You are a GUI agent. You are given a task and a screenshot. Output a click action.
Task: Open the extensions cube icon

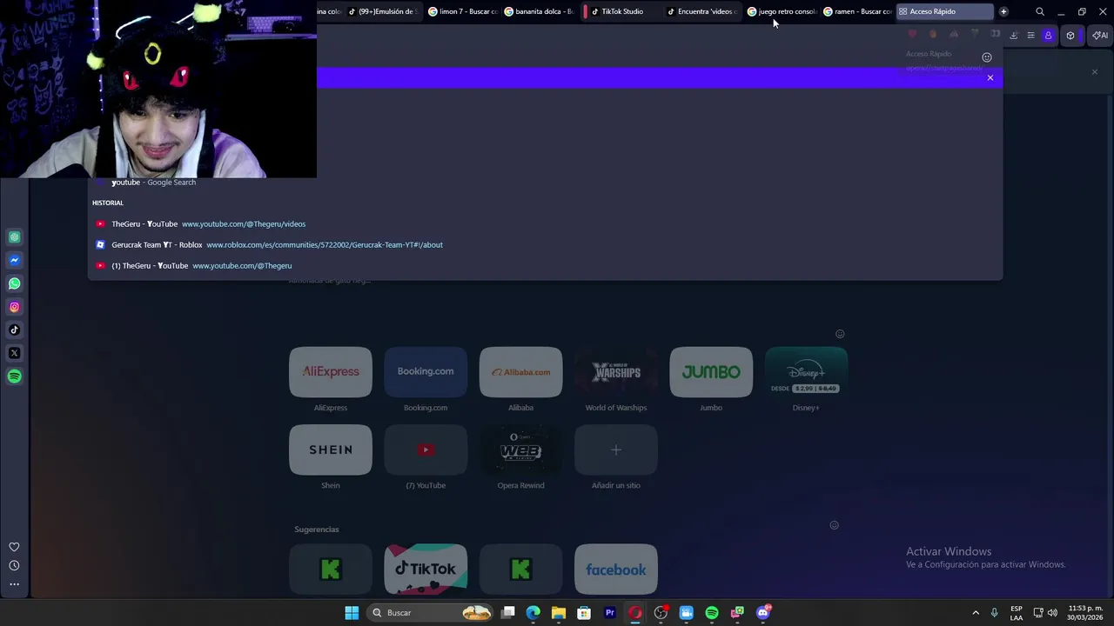[x=1070, y=35]
